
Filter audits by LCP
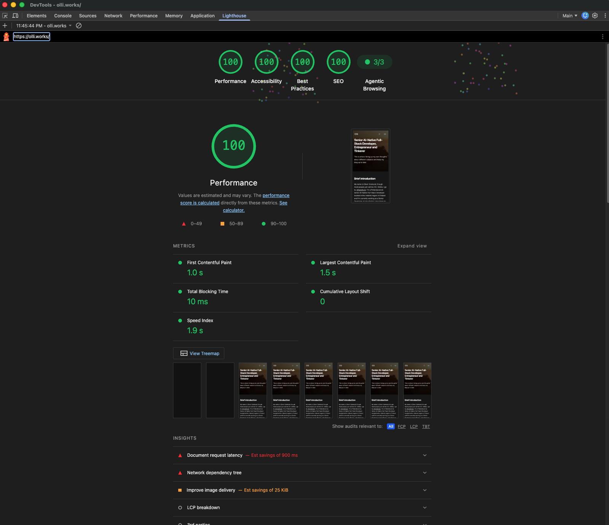pyautogui.click(x=414, y=426)
